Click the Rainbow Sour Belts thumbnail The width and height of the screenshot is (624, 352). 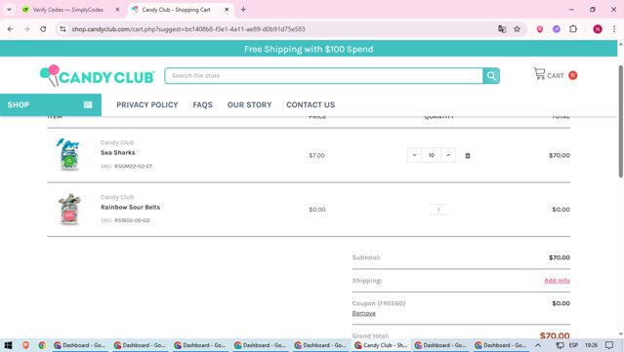pyautogui.click(x=69, y=209)
